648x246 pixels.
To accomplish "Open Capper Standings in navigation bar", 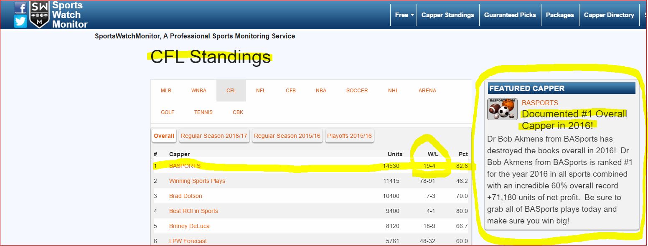I will coord(448,15).
